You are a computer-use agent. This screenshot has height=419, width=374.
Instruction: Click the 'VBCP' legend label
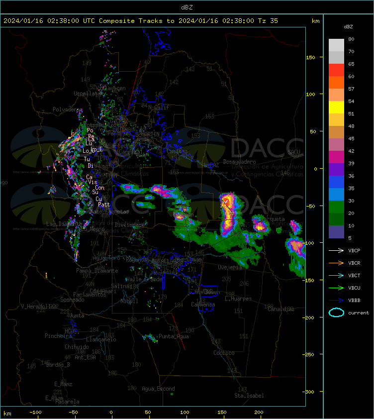pyautogui.click(x=354, y=250)
